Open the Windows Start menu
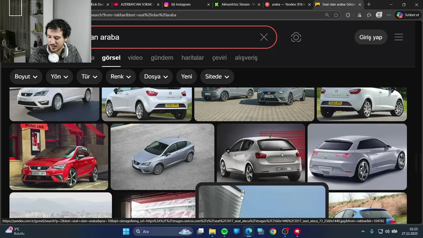Image resolution: width=423 pixels, height=238 pixels. click(126, 231)
